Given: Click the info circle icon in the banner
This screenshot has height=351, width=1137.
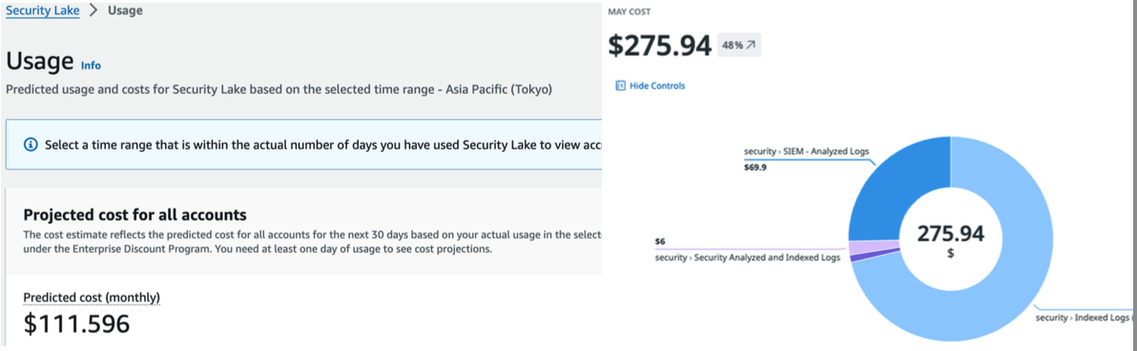Looking at the screenshot, I should [x=31, y=144].
